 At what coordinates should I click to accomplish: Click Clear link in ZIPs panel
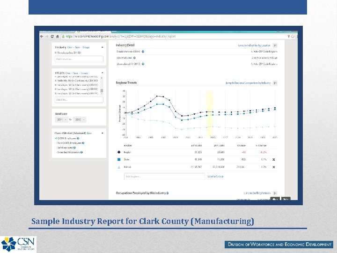coord(68,73)
